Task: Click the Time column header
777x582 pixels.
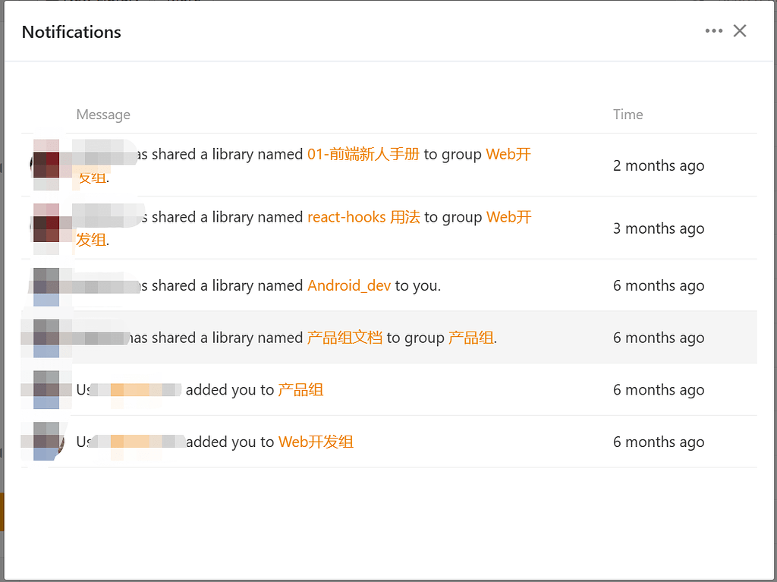Action: tap(628, 114)
